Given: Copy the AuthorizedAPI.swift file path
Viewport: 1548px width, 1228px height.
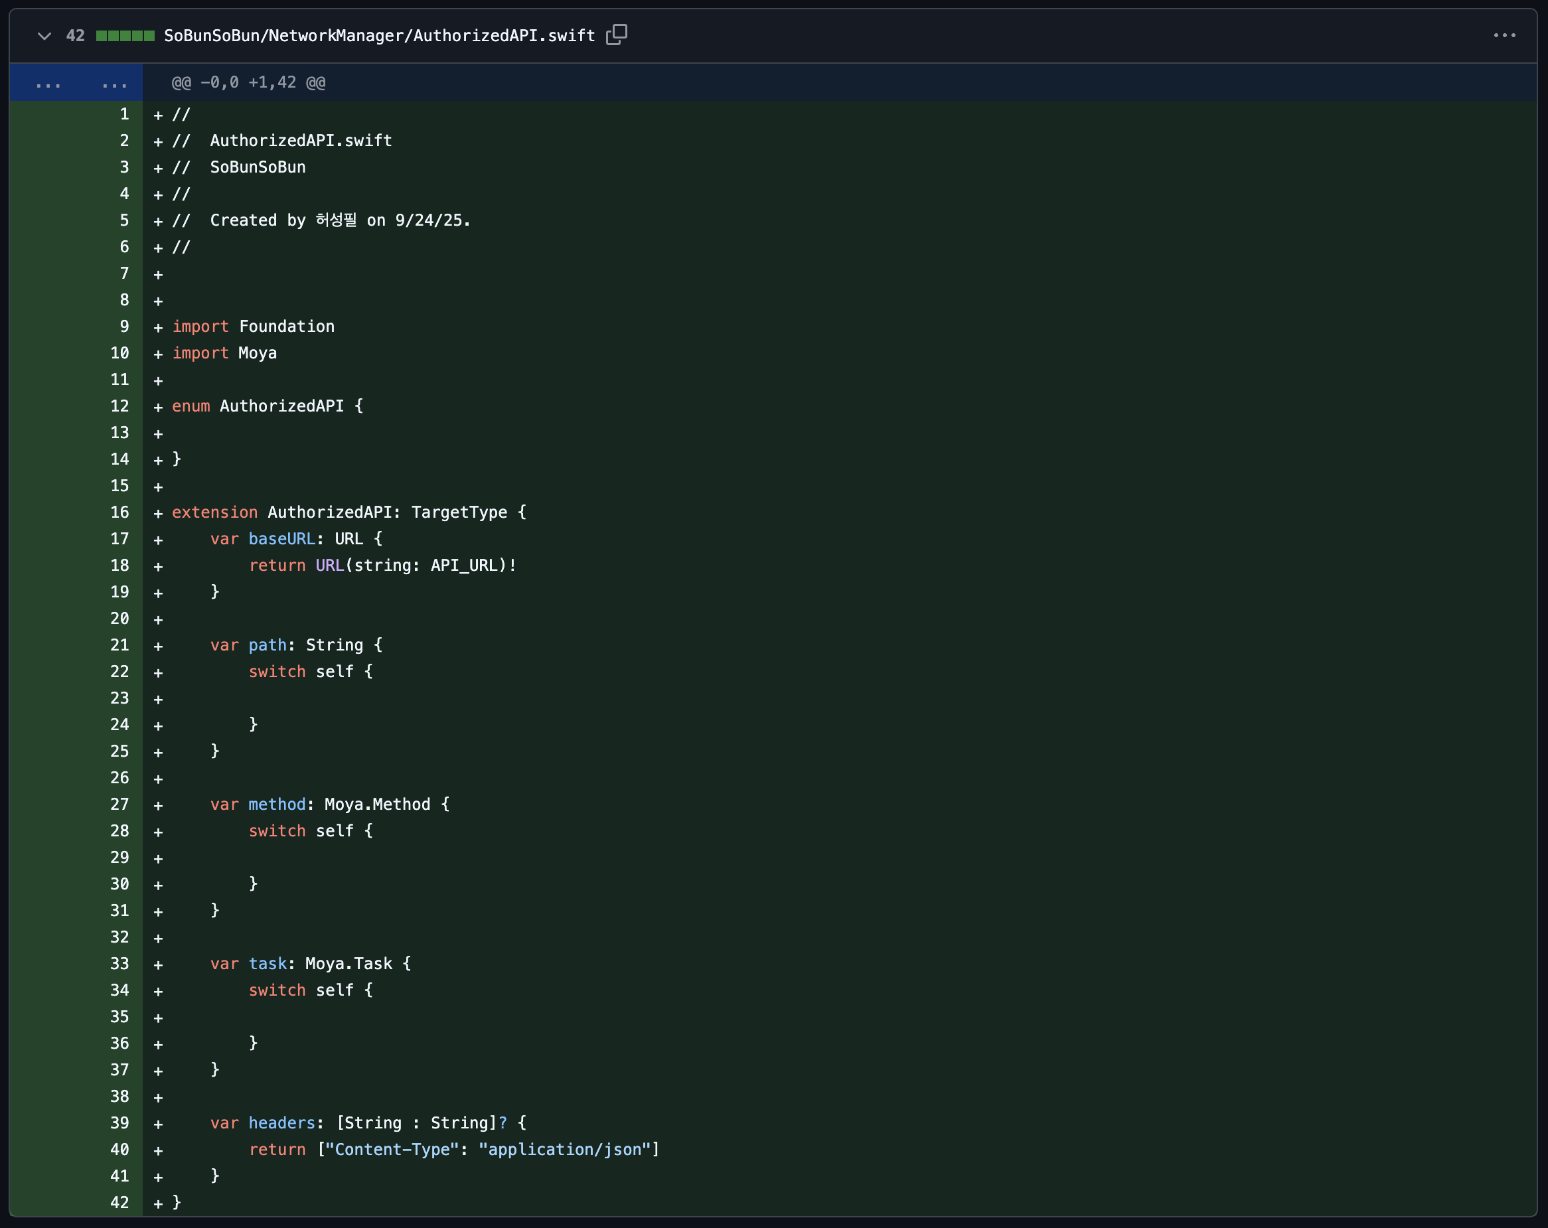Looking at the screenshot, I should pos(616,35).
